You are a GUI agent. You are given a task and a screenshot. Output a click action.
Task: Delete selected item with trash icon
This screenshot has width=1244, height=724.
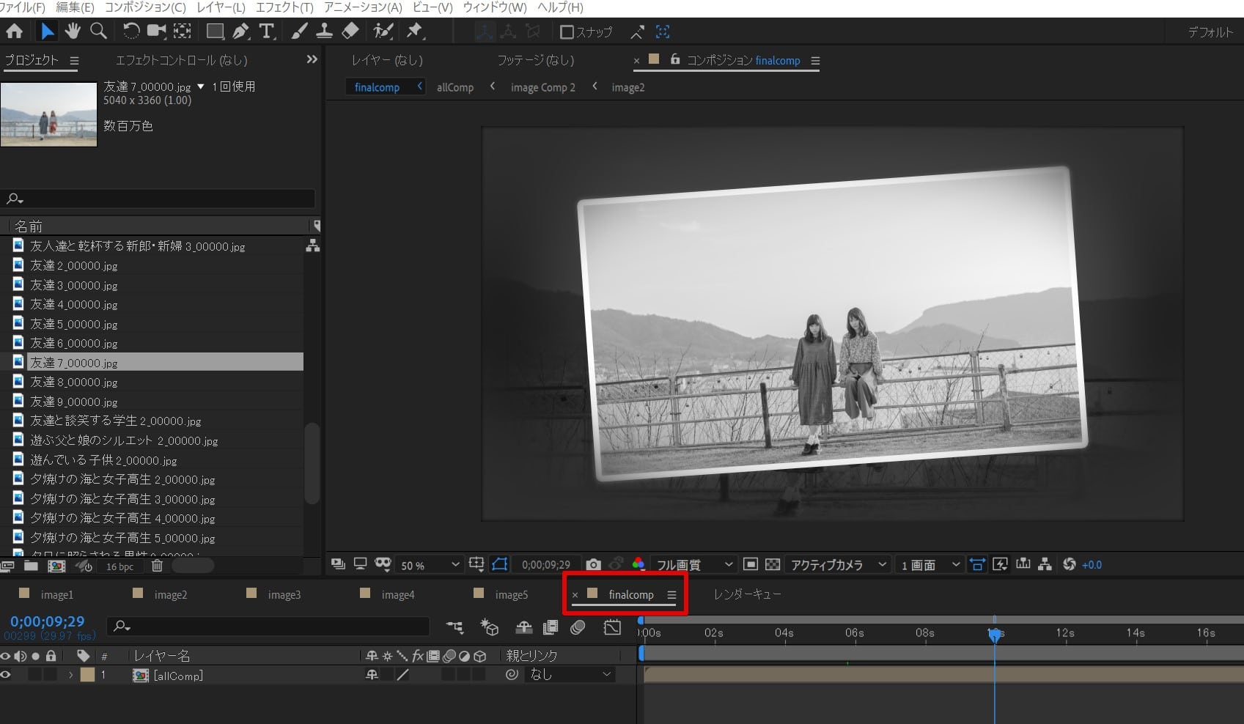pos(157,566)
